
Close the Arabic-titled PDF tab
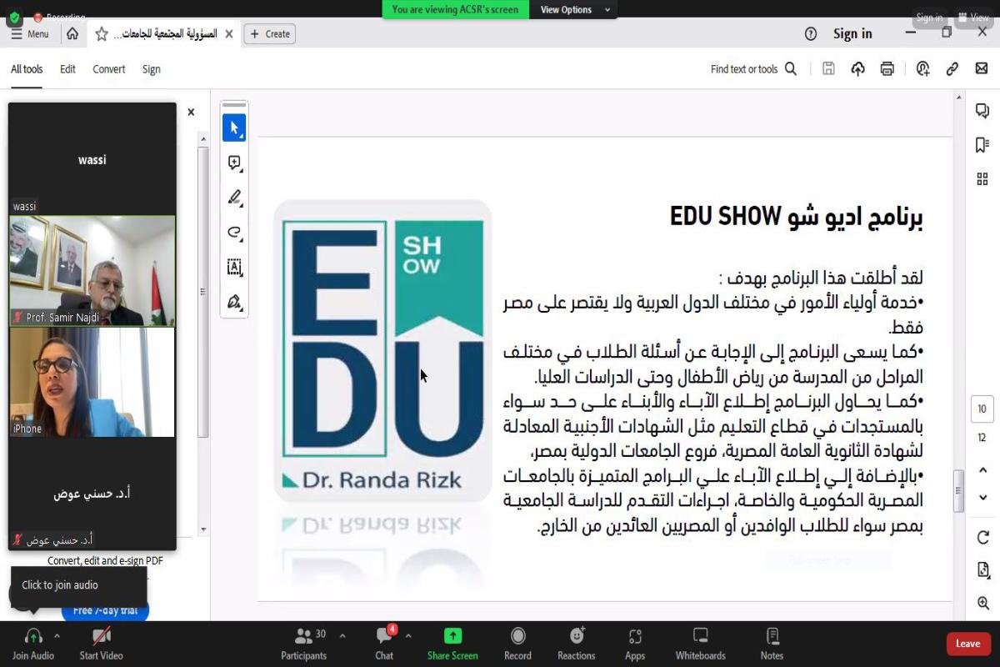click(x=228, y=34)
